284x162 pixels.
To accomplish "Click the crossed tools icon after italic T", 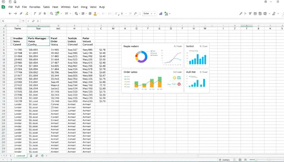I will [x=40, y=14].
